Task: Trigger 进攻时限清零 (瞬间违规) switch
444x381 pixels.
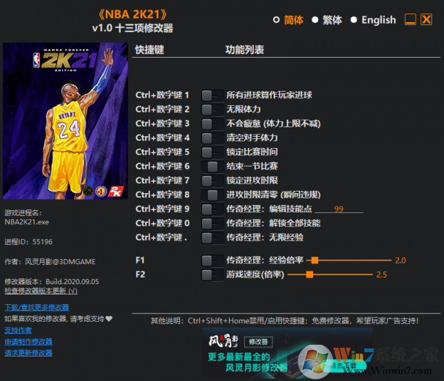Action: click(212, 195)
